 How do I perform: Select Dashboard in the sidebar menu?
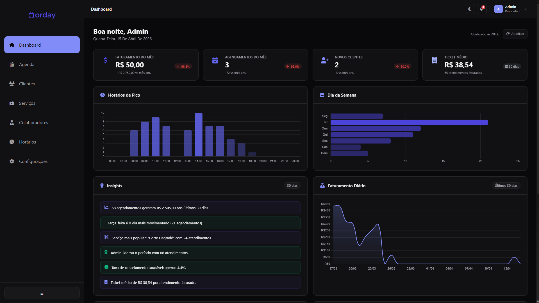coord(29,45)
